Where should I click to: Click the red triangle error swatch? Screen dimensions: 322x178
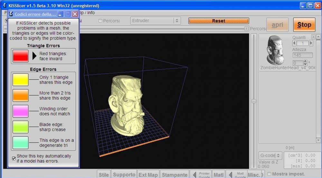(x=20, y=56)
